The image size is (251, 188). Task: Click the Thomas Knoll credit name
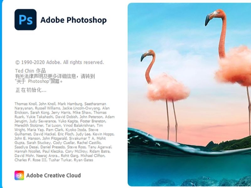click(26, 104)
